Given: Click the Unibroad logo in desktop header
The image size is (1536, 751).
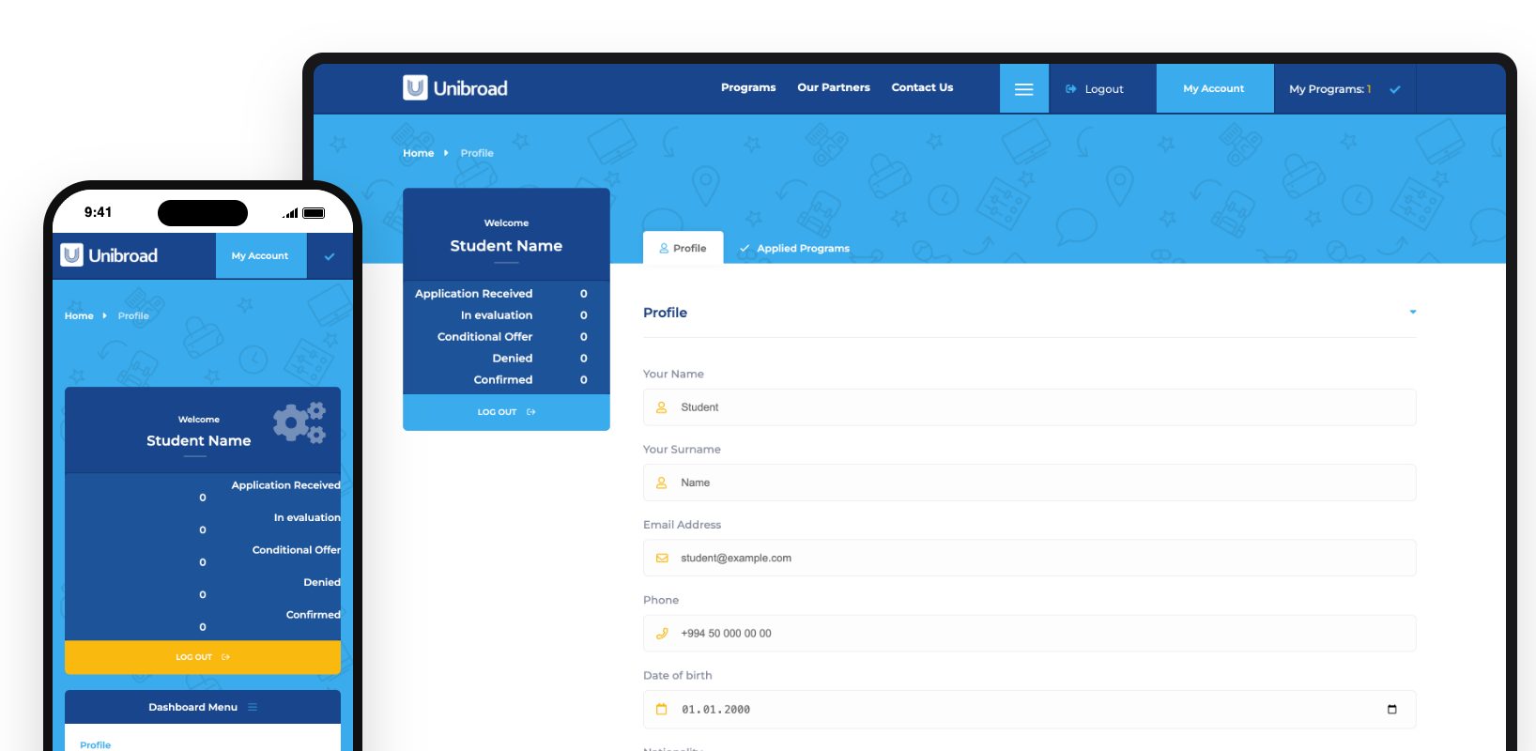Looking at the screenshot, I should coord(455,88).
